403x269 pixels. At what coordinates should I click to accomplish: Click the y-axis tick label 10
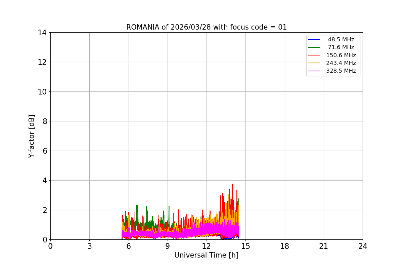(x=42, y=92)
